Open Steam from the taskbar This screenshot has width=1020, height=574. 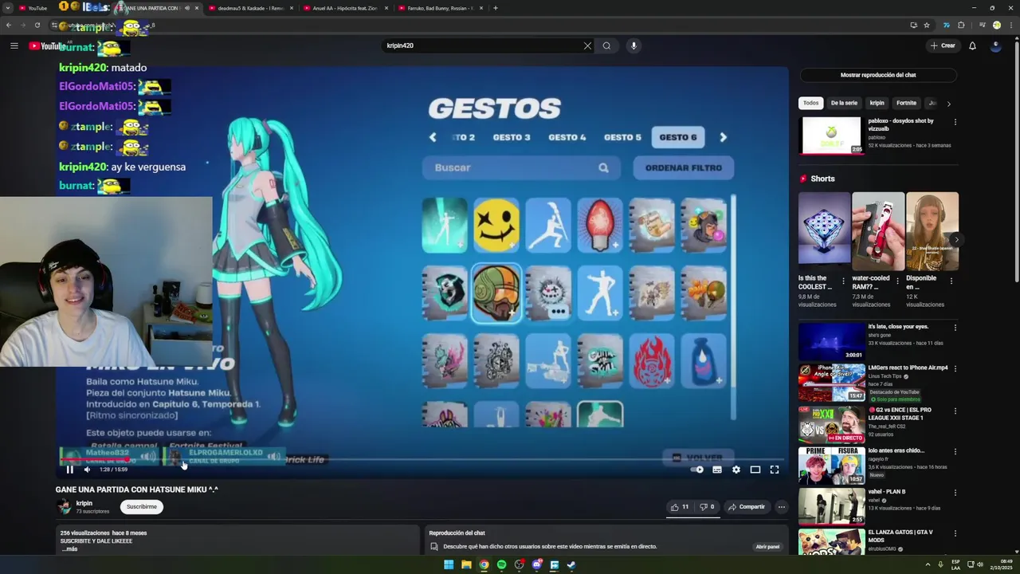point(571,565)
